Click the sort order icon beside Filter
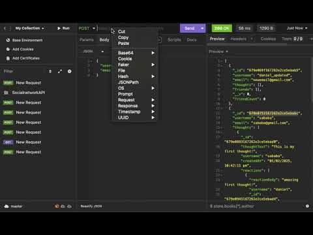The image size is (313, 235). coord(50,71)
